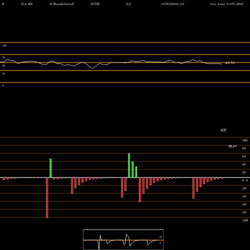250x250 pixels.
Task: Click the MR axis label '-40'
Action: (x=244, y=196)
